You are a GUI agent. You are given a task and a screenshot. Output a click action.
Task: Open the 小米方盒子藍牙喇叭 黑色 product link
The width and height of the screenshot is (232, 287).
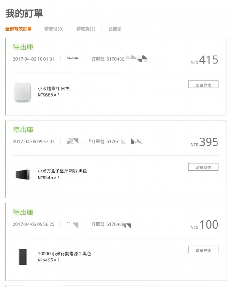[62, 171]
